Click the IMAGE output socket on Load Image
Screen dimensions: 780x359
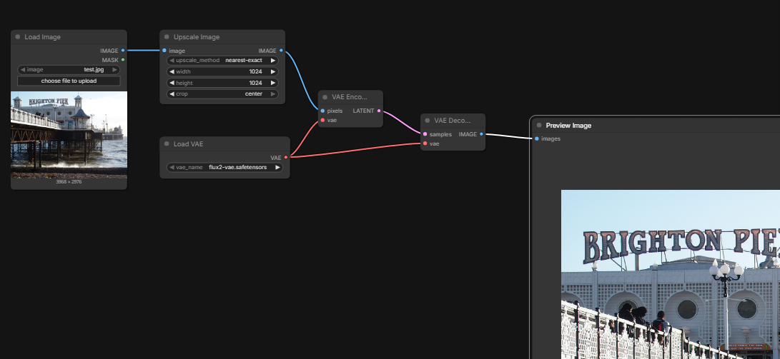click(123, 50)
